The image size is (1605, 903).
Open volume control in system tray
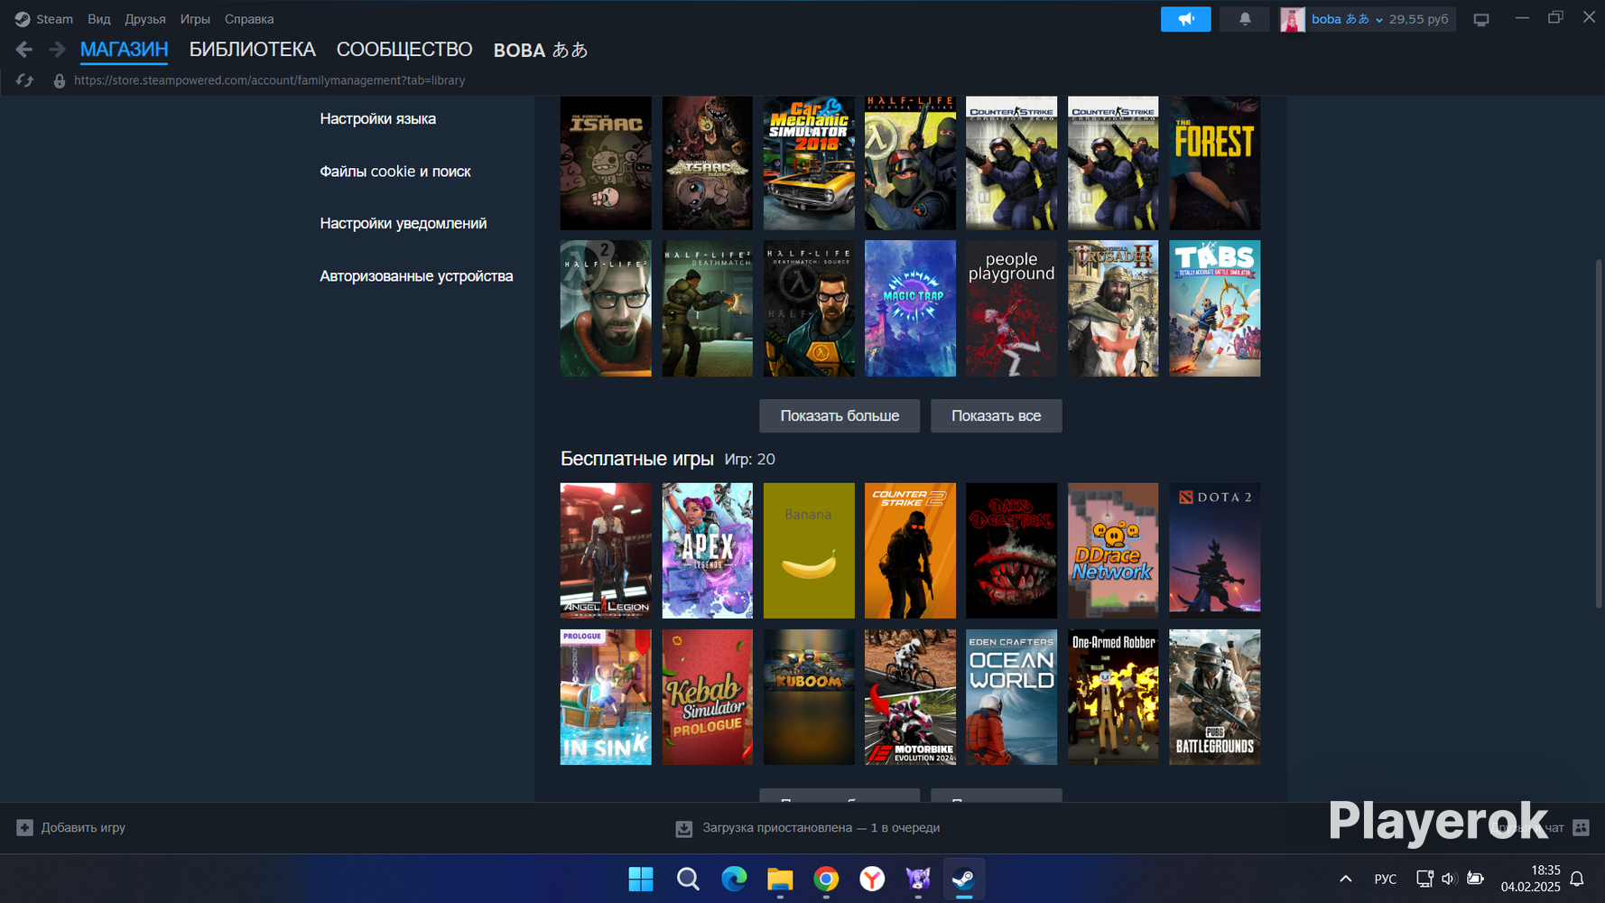point(1449,879)
